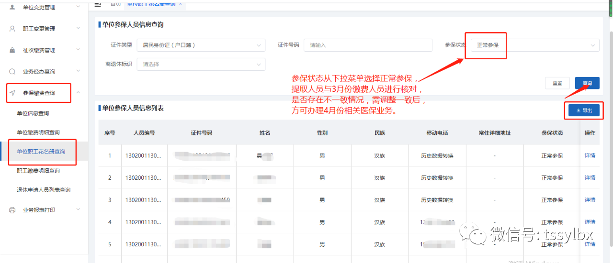The image size is (613, 263).
Task: Click the 证件号码 input field
Action: click(368, 45)
